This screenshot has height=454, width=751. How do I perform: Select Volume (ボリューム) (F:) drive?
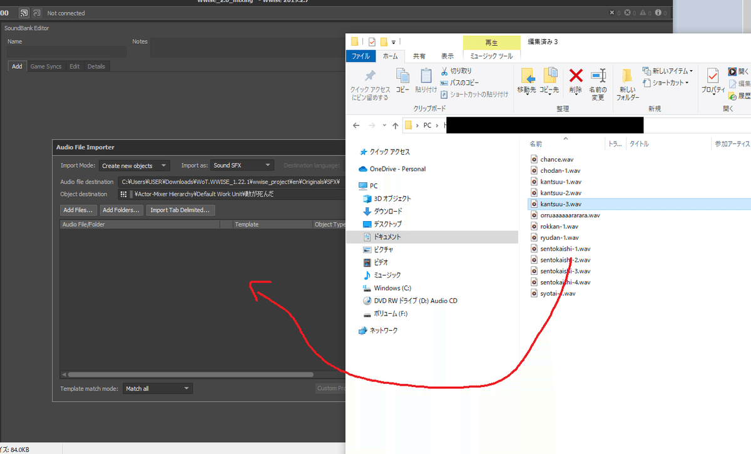[385, 313]
